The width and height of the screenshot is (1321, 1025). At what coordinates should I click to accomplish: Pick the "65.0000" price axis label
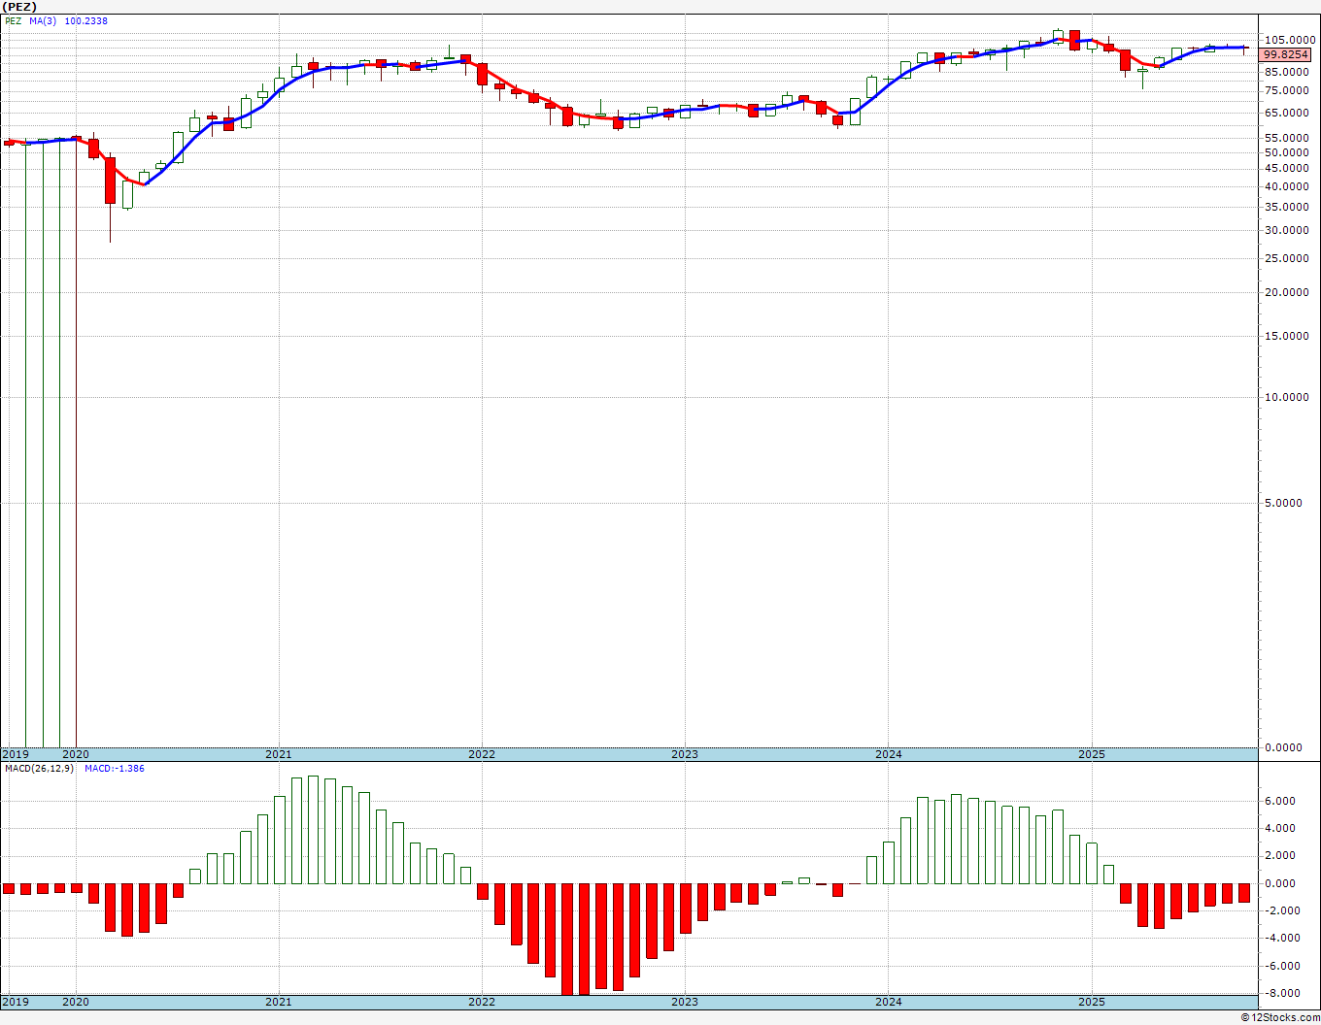coord(1287,113)
